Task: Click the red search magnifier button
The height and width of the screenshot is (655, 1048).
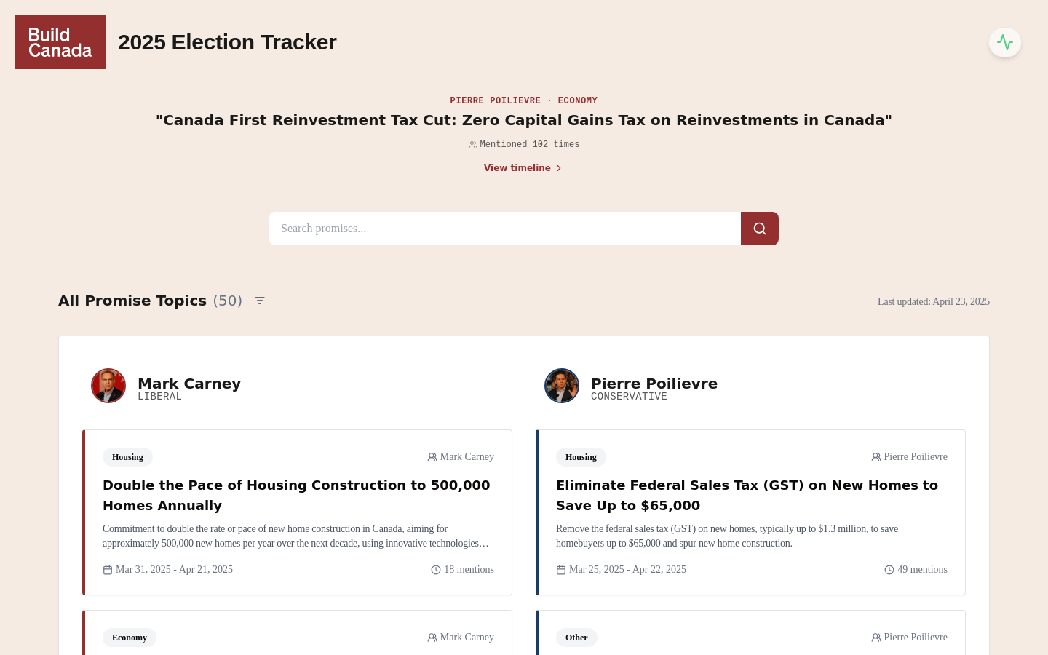Action: 760,229
